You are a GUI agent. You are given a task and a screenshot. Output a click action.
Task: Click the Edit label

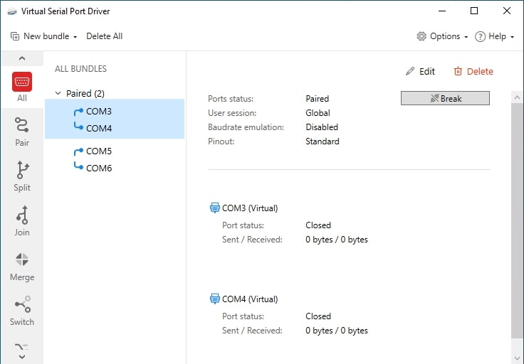tap(427, 71)
